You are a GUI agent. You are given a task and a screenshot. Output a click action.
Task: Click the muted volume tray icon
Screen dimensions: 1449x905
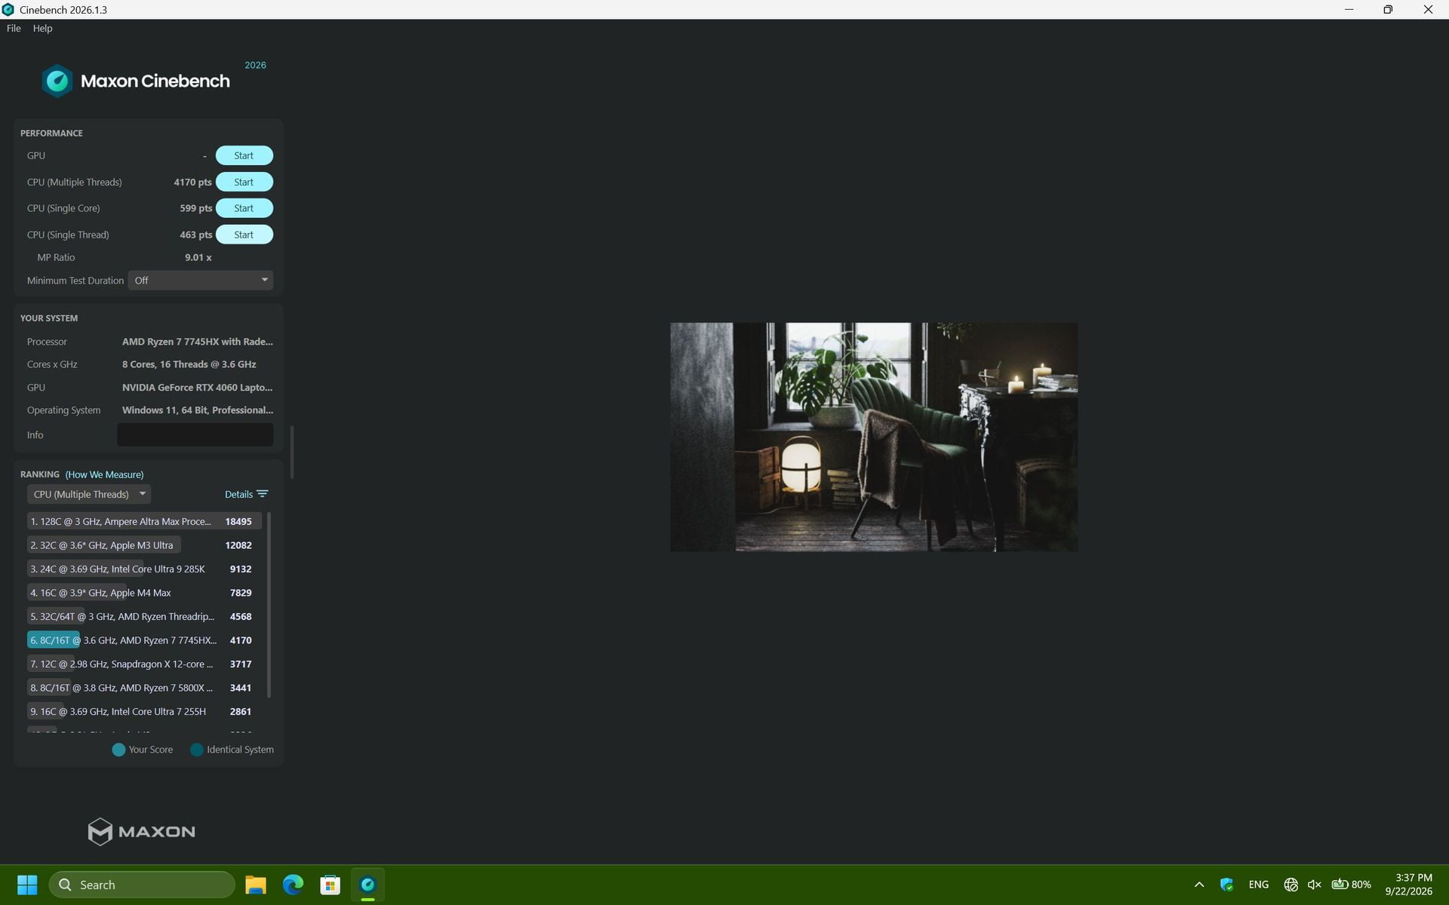tap(1314, 885)
